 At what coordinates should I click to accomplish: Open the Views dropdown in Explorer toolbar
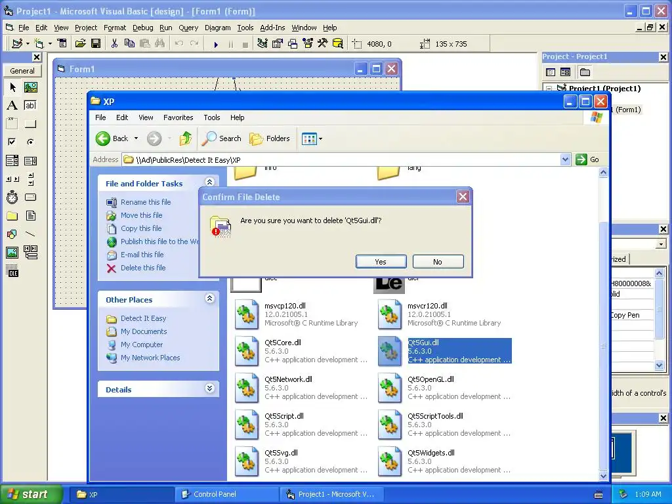320,139
